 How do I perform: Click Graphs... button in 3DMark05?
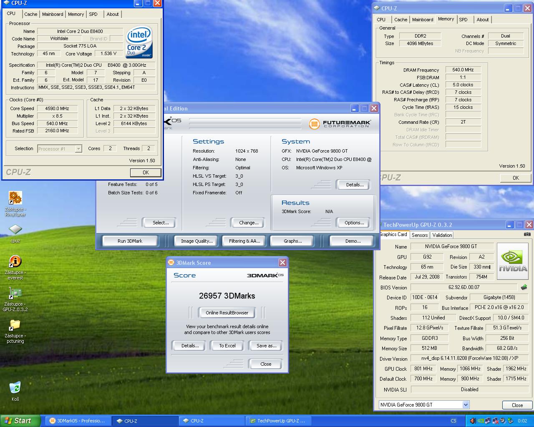(x=293, y=241)
